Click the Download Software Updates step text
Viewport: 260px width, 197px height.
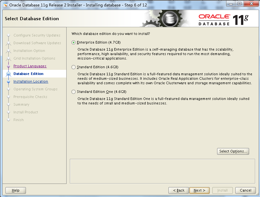(x=37, y=43)
